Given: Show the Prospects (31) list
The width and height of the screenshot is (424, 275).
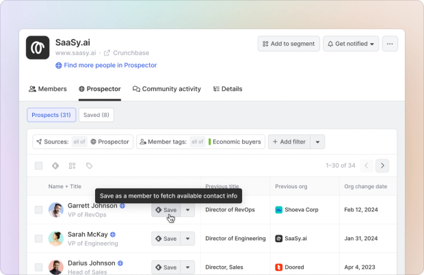Looking at the screenshot, I should (x=51, y=115).
